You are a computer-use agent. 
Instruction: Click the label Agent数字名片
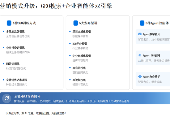click(151, 34)
